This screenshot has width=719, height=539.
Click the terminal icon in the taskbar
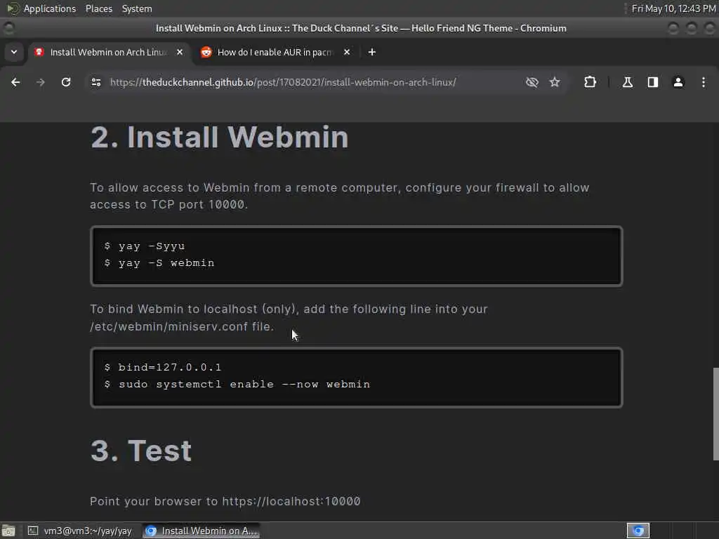click(x=33, y=531)
